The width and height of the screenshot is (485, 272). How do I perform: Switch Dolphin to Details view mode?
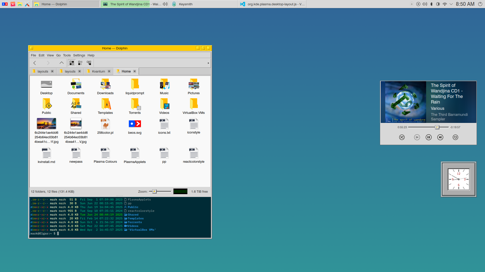(89, 63)
